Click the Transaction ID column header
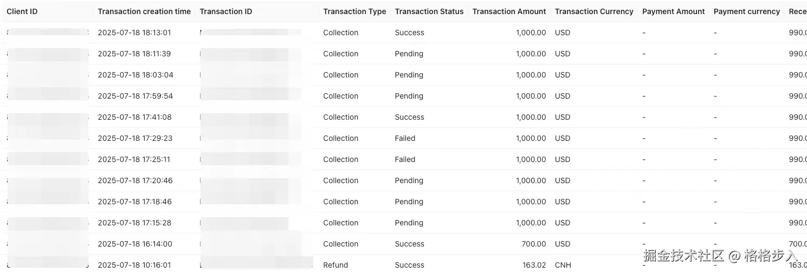Screen dimensions: 807x272 pyautogui.click(x=226, y=11)
